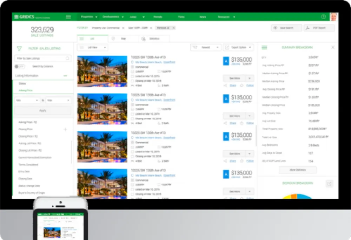Image resolution: width=351 pixels, height=240 pixels.
Task: Go to Permits in navigation bar
Action: (x=158, y=17)
